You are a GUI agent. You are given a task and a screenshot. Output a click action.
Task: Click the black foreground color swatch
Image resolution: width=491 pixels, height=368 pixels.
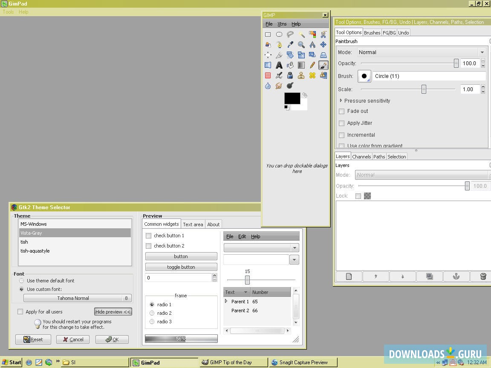(292, 98)
